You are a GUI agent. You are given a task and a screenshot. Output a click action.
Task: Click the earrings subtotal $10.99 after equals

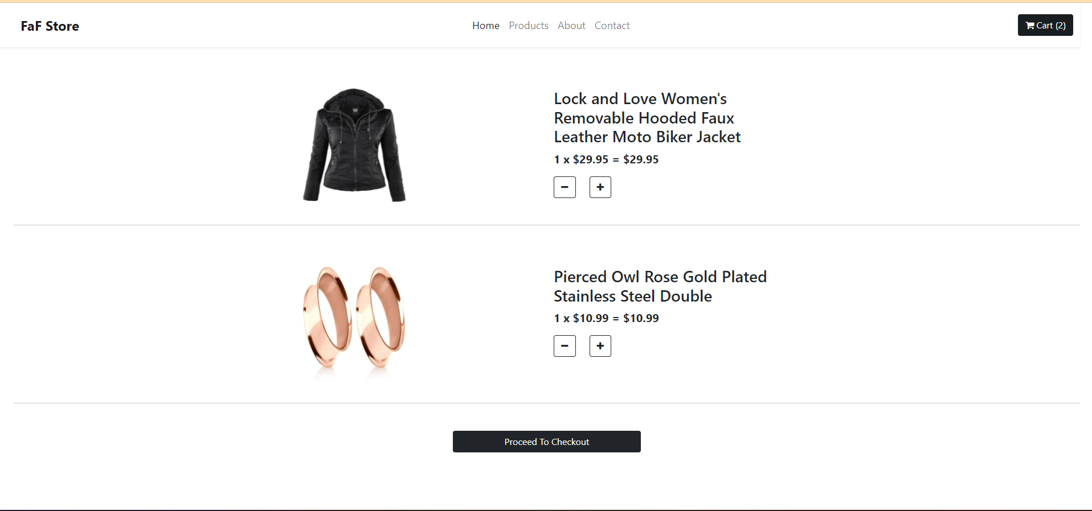(x=641, y=318)
